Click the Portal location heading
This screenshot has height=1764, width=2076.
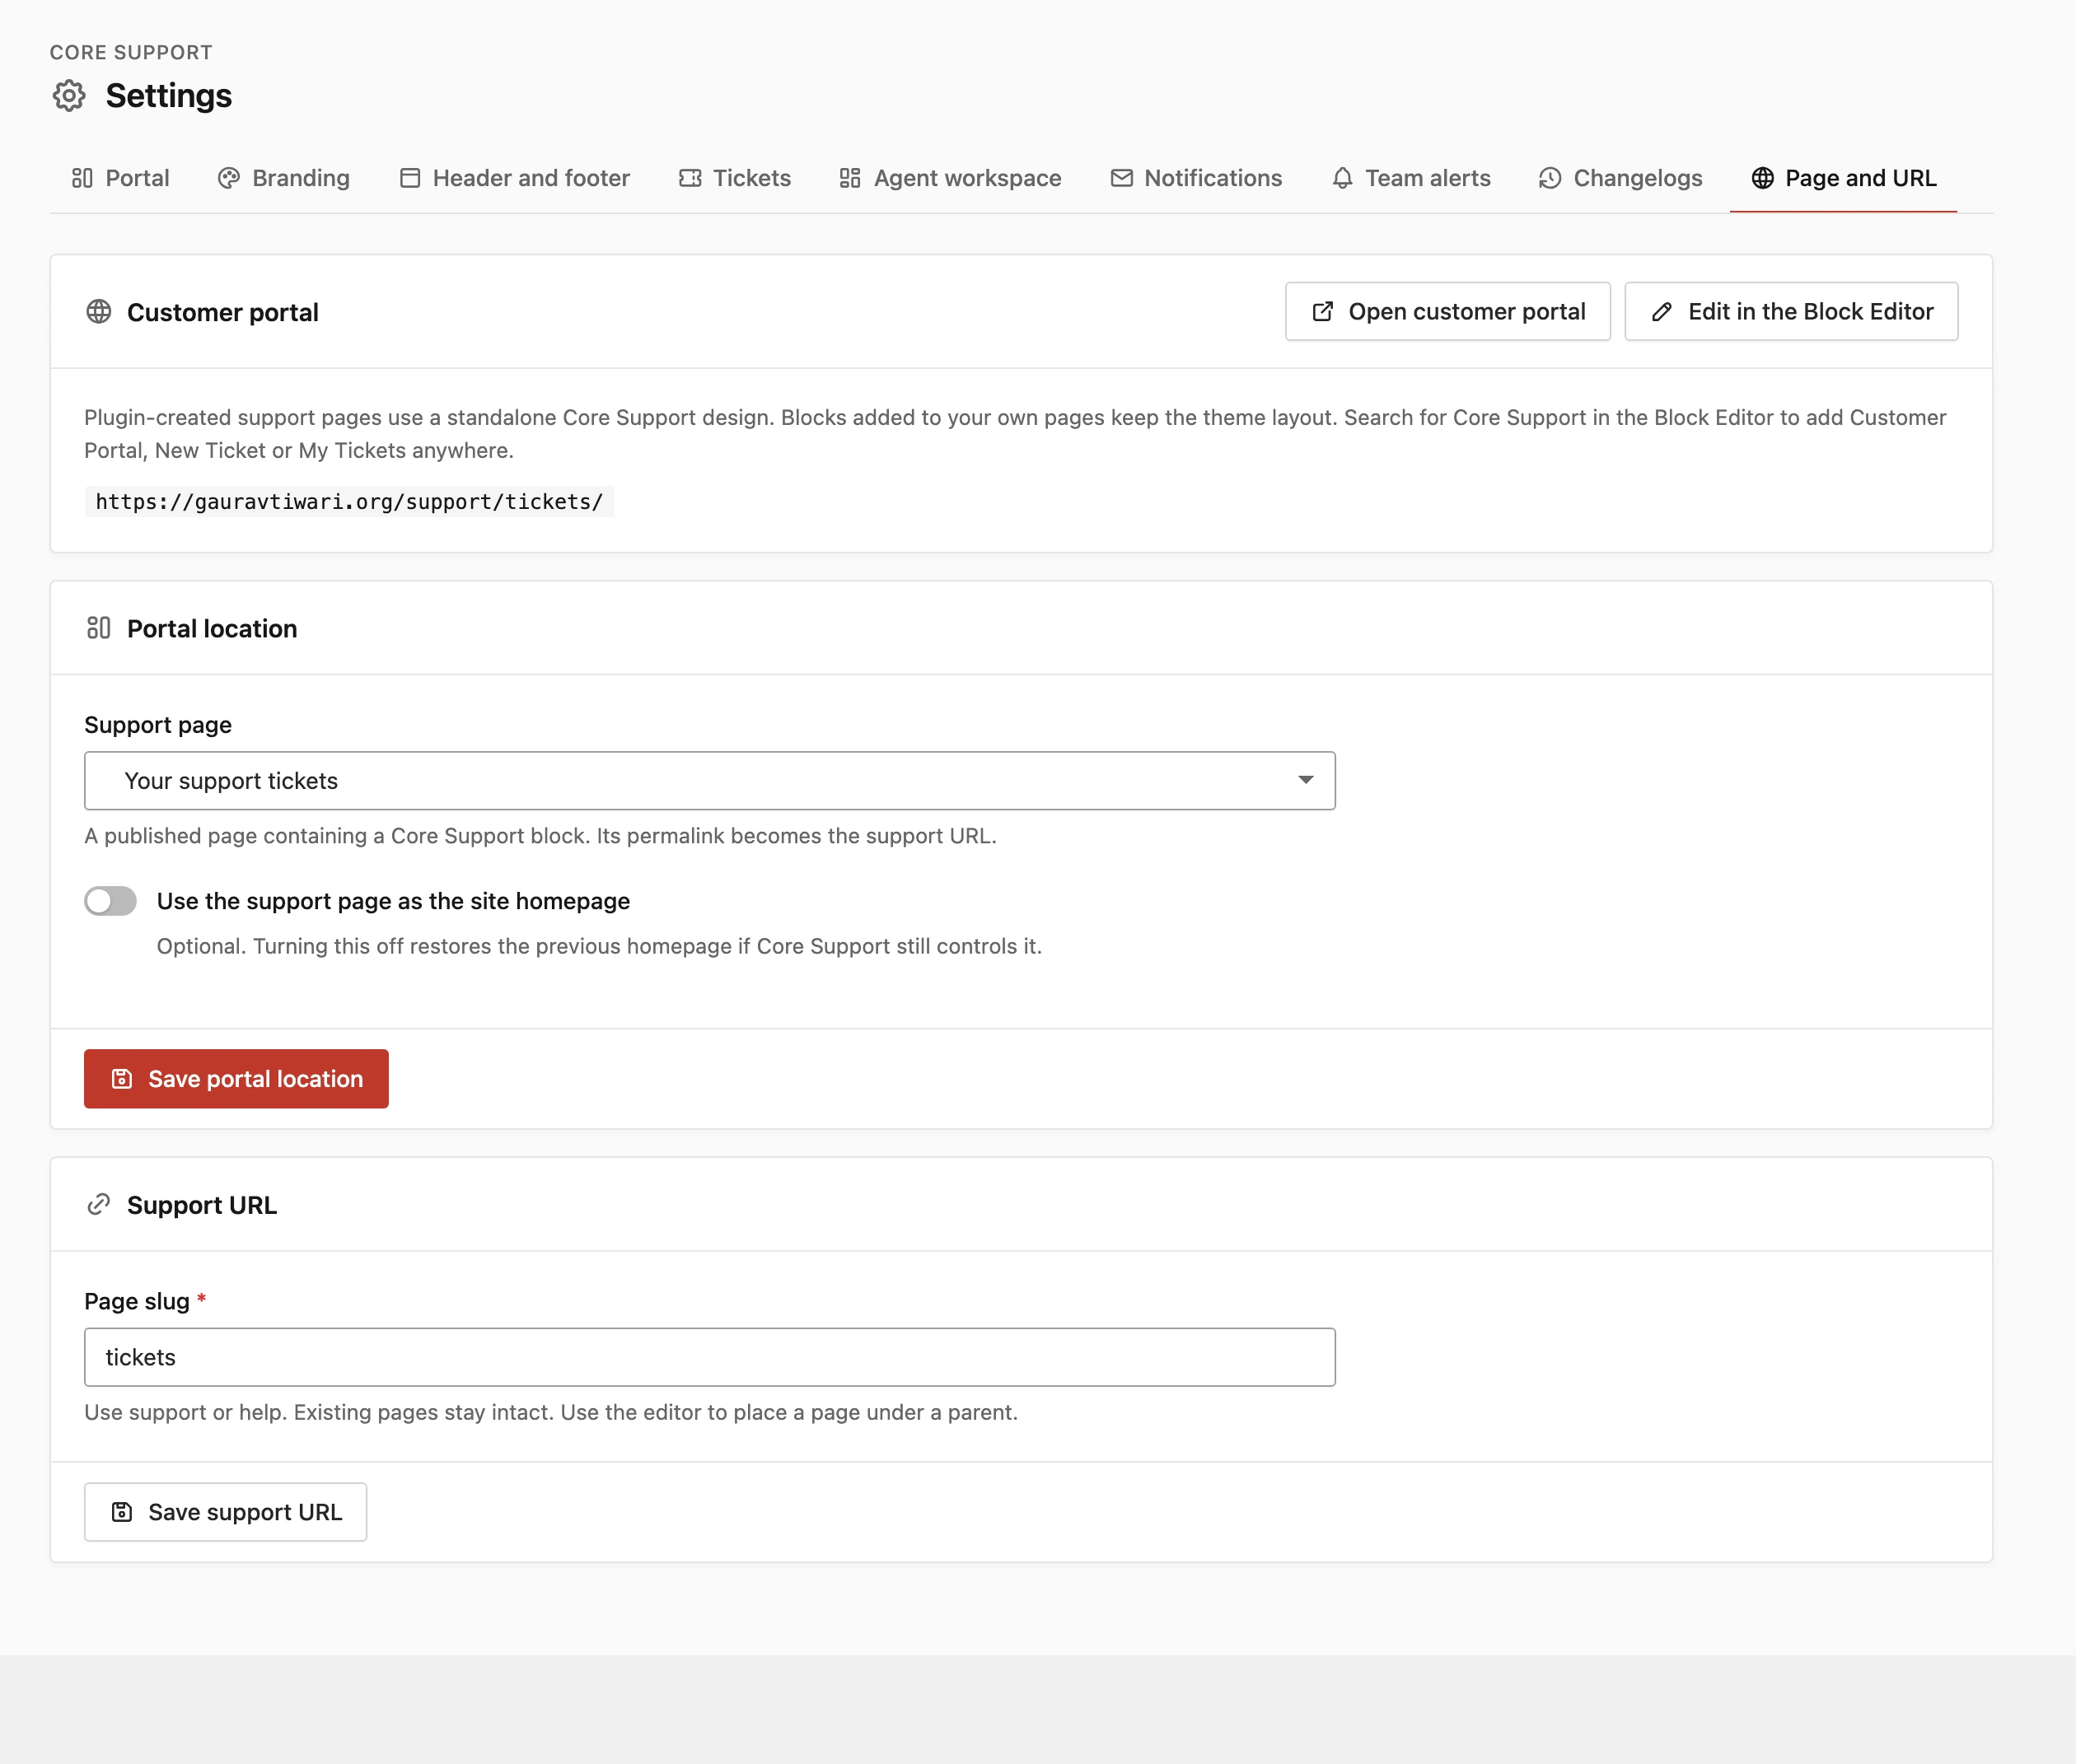(212, 628)
